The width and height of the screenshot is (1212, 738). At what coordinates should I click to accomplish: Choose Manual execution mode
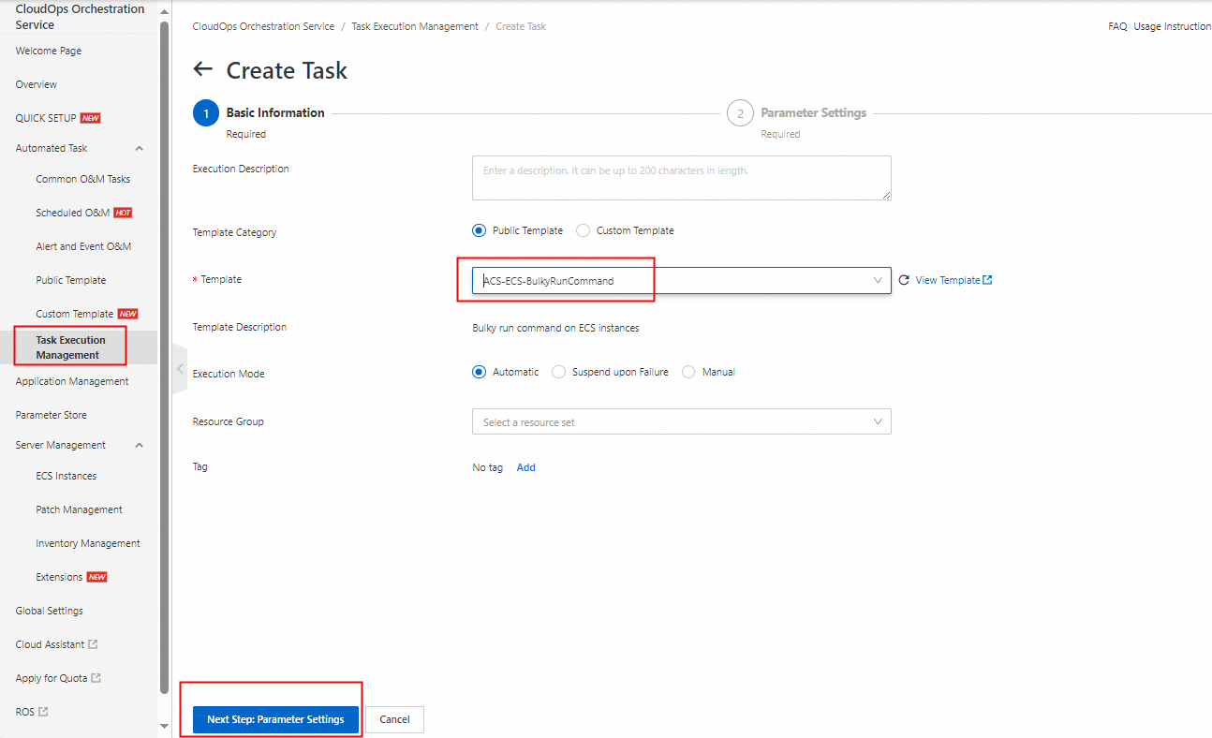688,372
